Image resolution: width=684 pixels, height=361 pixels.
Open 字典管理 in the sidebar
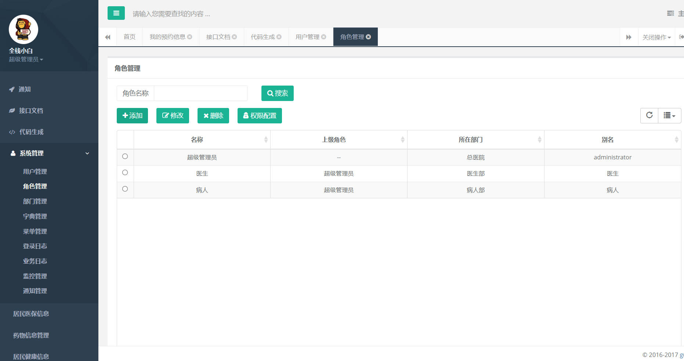(x=35, y=216)
